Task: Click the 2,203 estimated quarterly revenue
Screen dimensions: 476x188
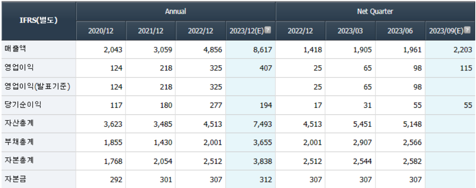Action: pyautogui.click(x=462, y=50)
